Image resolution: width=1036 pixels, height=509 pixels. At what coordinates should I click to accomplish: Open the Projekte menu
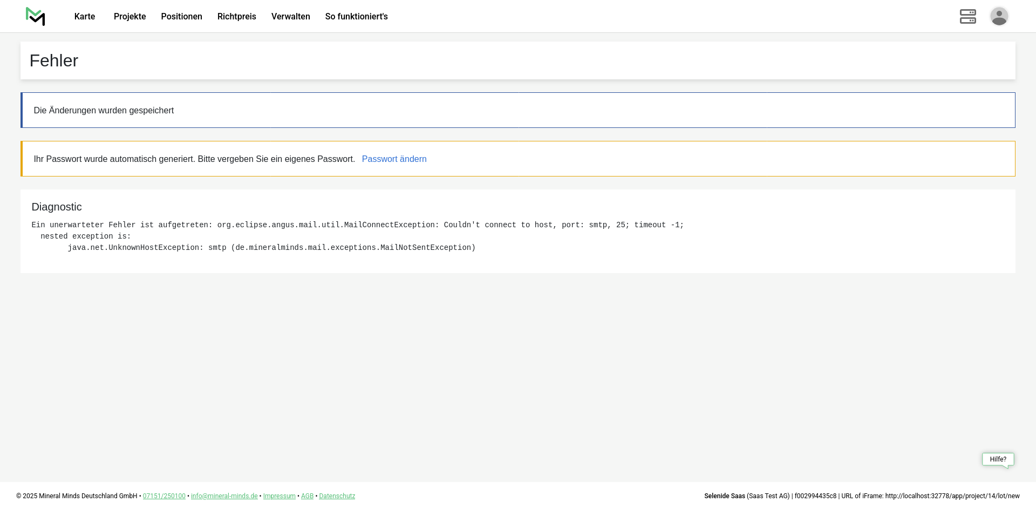[129, 17]
